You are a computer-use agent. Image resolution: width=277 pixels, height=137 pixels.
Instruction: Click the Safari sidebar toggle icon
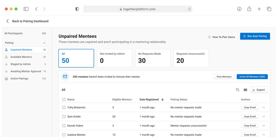click(26, 9)
